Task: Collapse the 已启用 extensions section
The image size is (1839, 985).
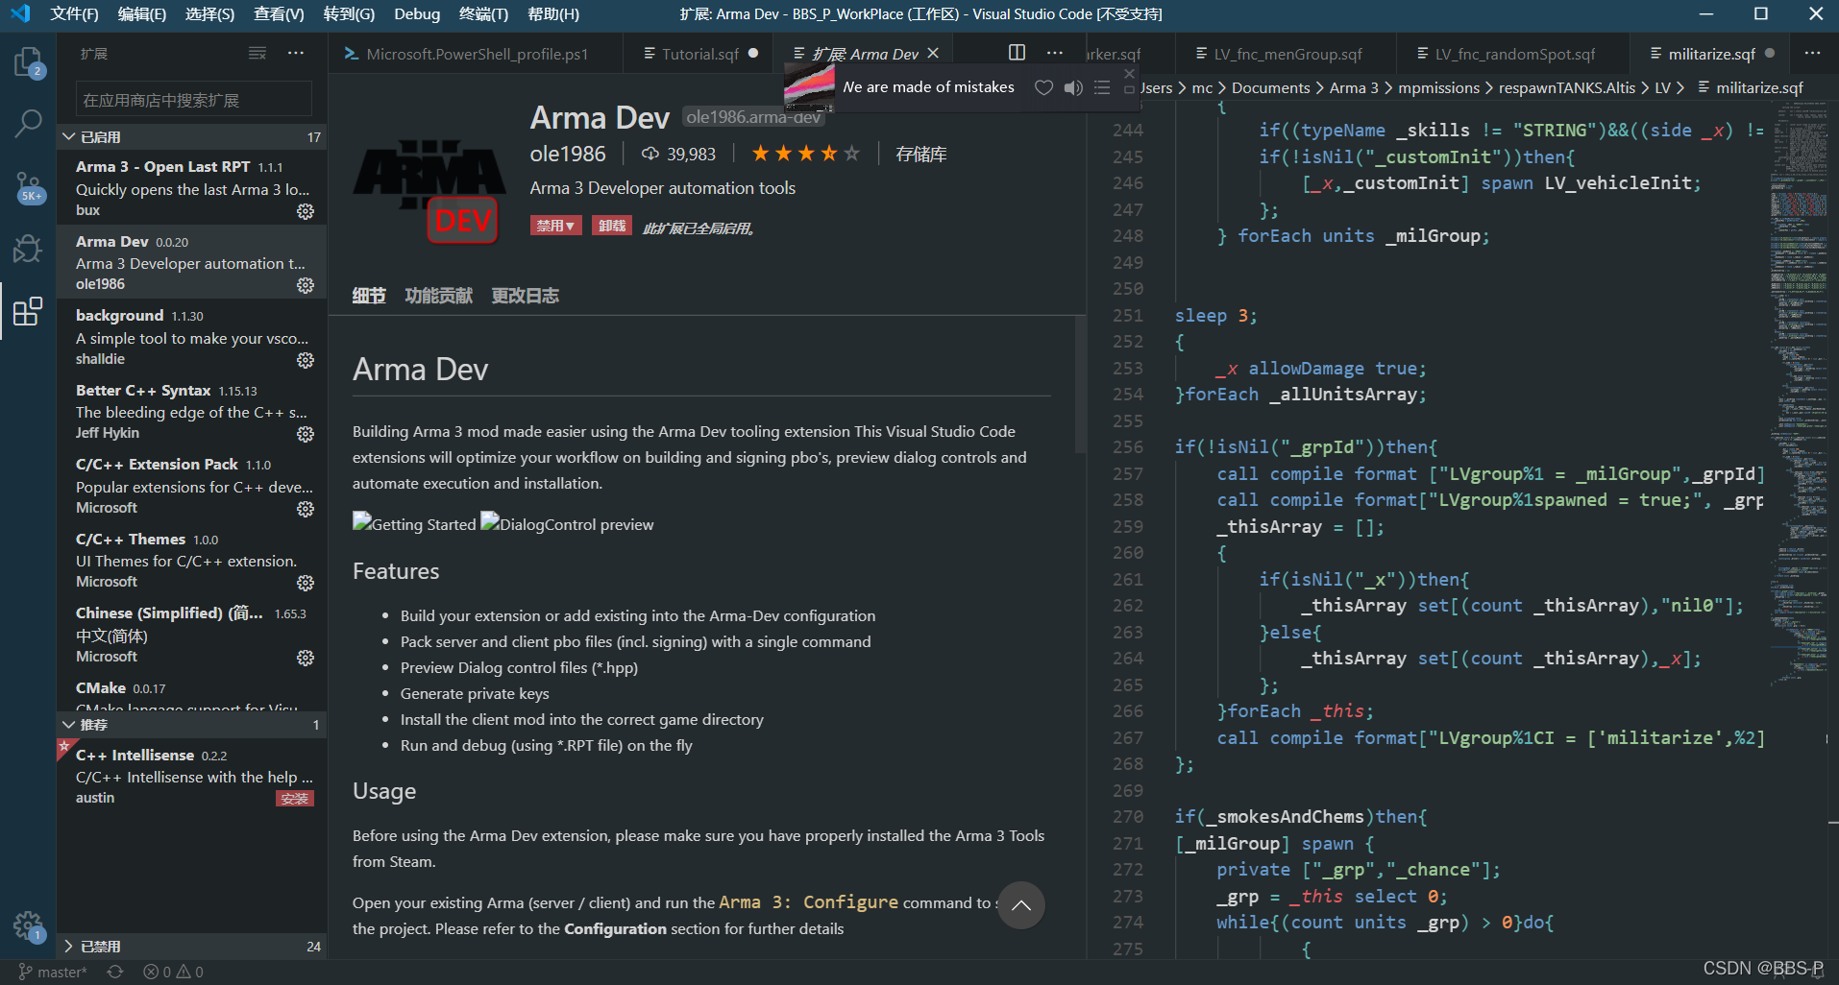Action: coord(192,136)
